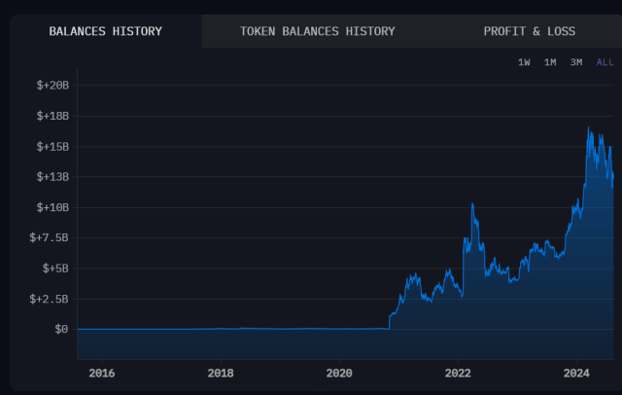622x395 pixels.
Task: Click the 2020 x-axis label
Action: click(339, 373)
